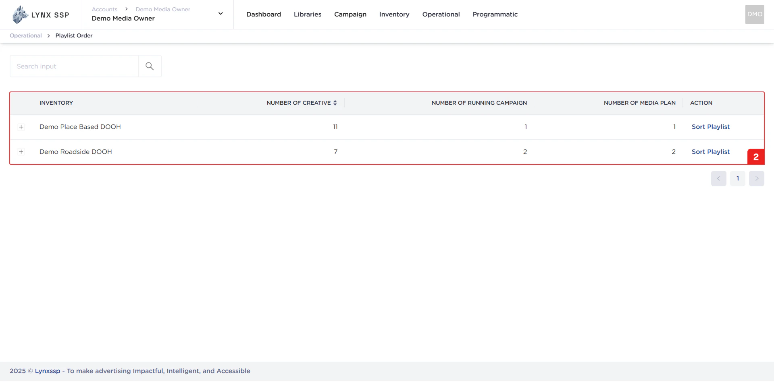The height and width of the screenshot is (382, 774).
Task: Click the Accounts breadcrumb in header
Action: tap(104, 9)
